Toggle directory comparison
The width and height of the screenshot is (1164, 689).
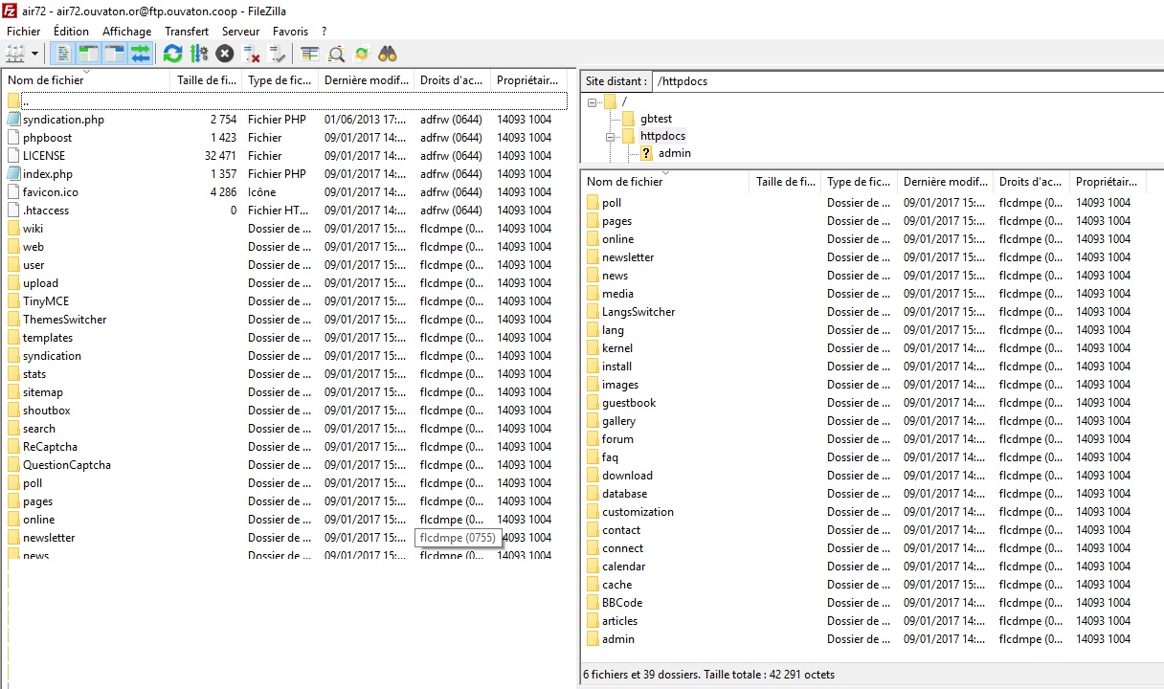(336, 54)
